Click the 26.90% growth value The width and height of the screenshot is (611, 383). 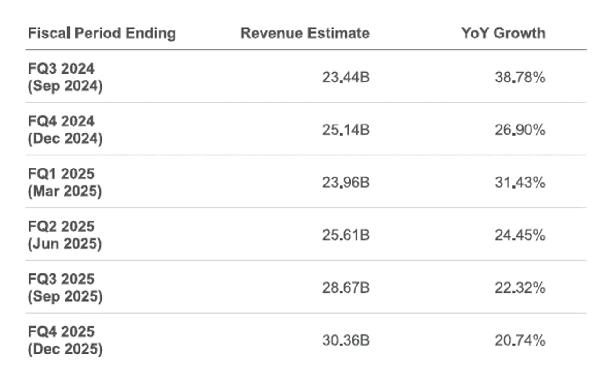point(520,130)
